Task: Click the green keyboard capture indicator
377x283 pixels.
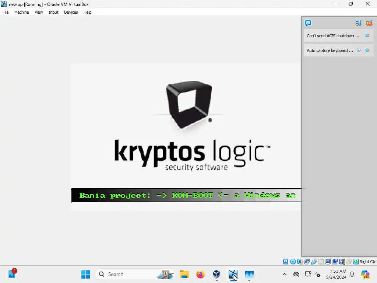Action: tap(356, 261)
